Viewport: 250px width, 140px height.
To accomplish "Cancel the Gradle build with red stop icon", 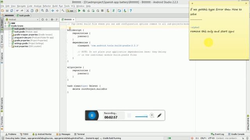I will click(192, 138).
